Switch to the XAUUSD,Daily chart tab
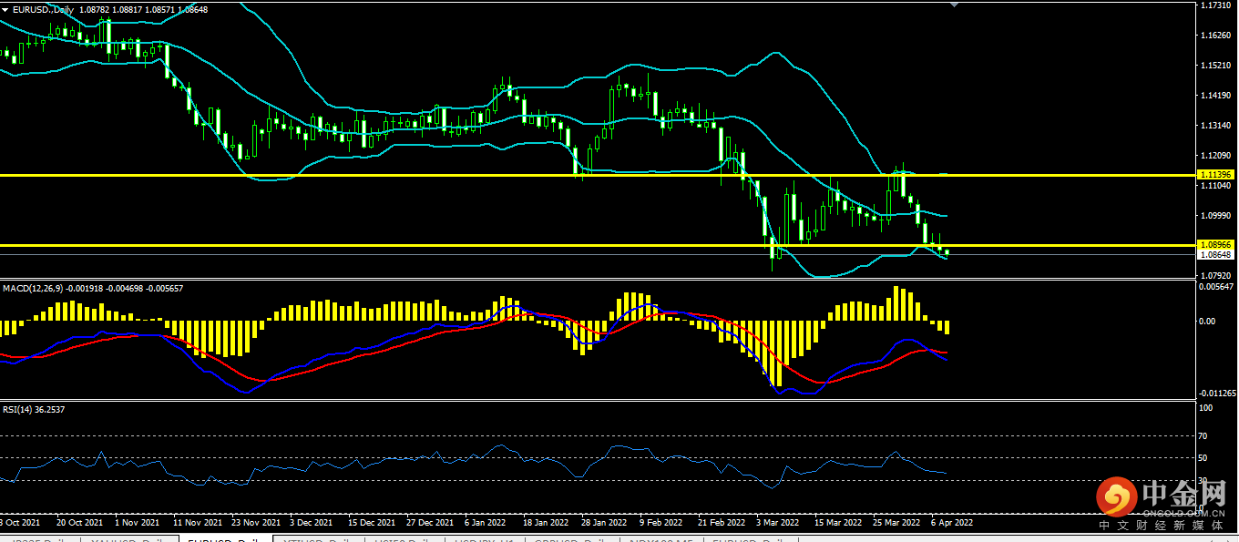Screen dimensions: 1239x542 [x=128, y=537]
